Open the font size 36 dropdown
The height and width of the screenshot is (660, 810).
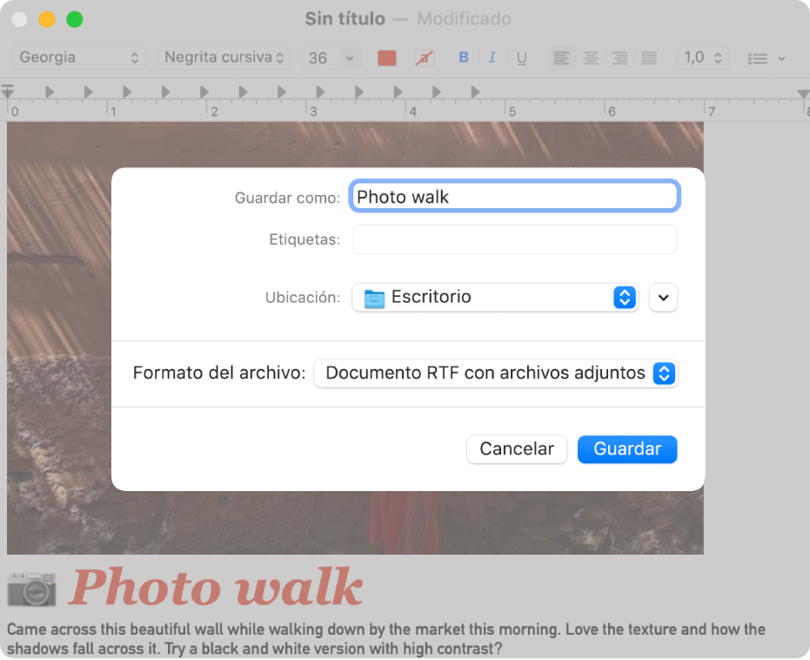coord(329,57)
